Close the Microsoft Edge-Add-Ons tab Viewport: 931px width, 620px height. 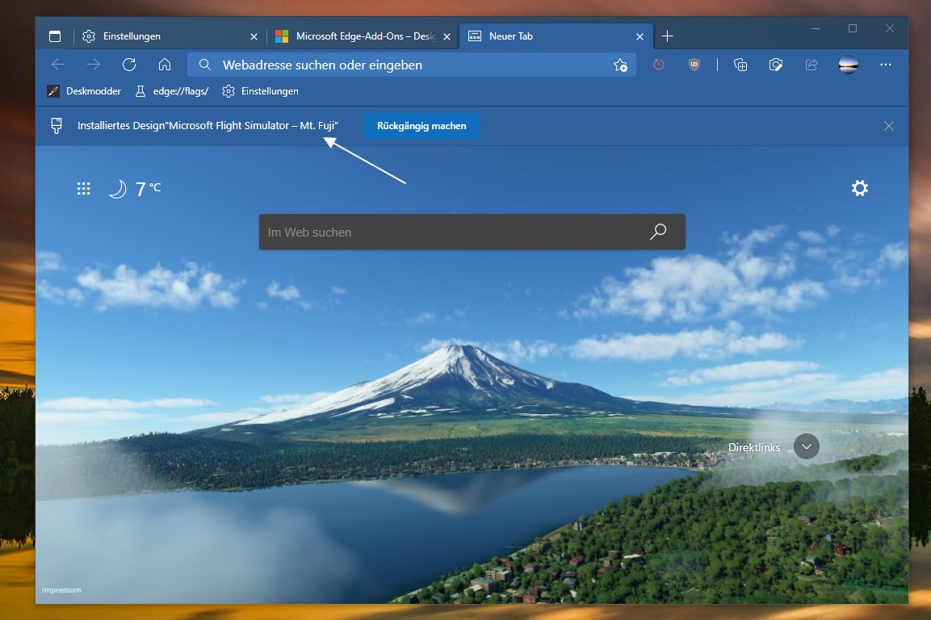point(447,37)
